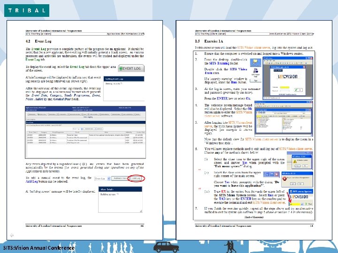
Task: Click the page number 14 on right page
Action: tap(311, 226)
